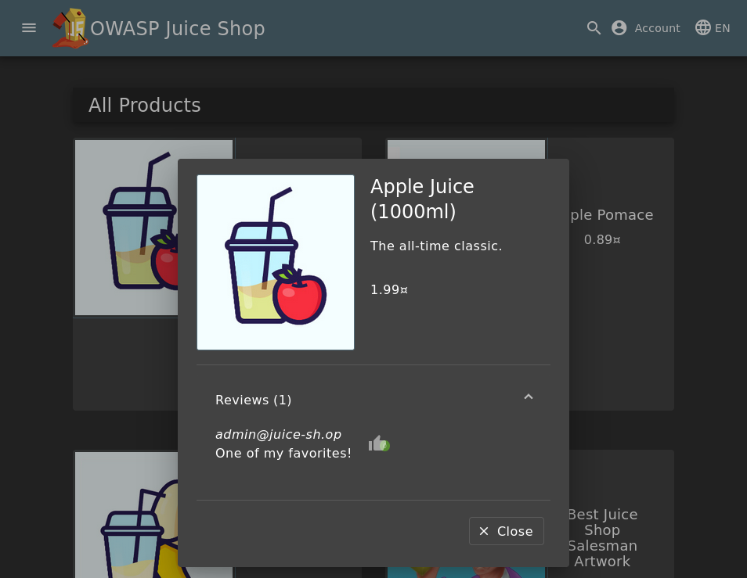Go to OWASP Juice Shop home title
The height and width of the screenshot is (578, 747).
(x=177, y=28)
